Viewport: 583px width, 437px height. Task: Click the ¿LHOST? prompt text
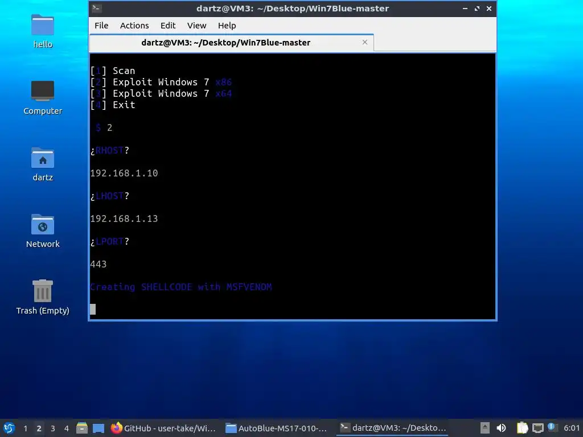coord(110,196)
